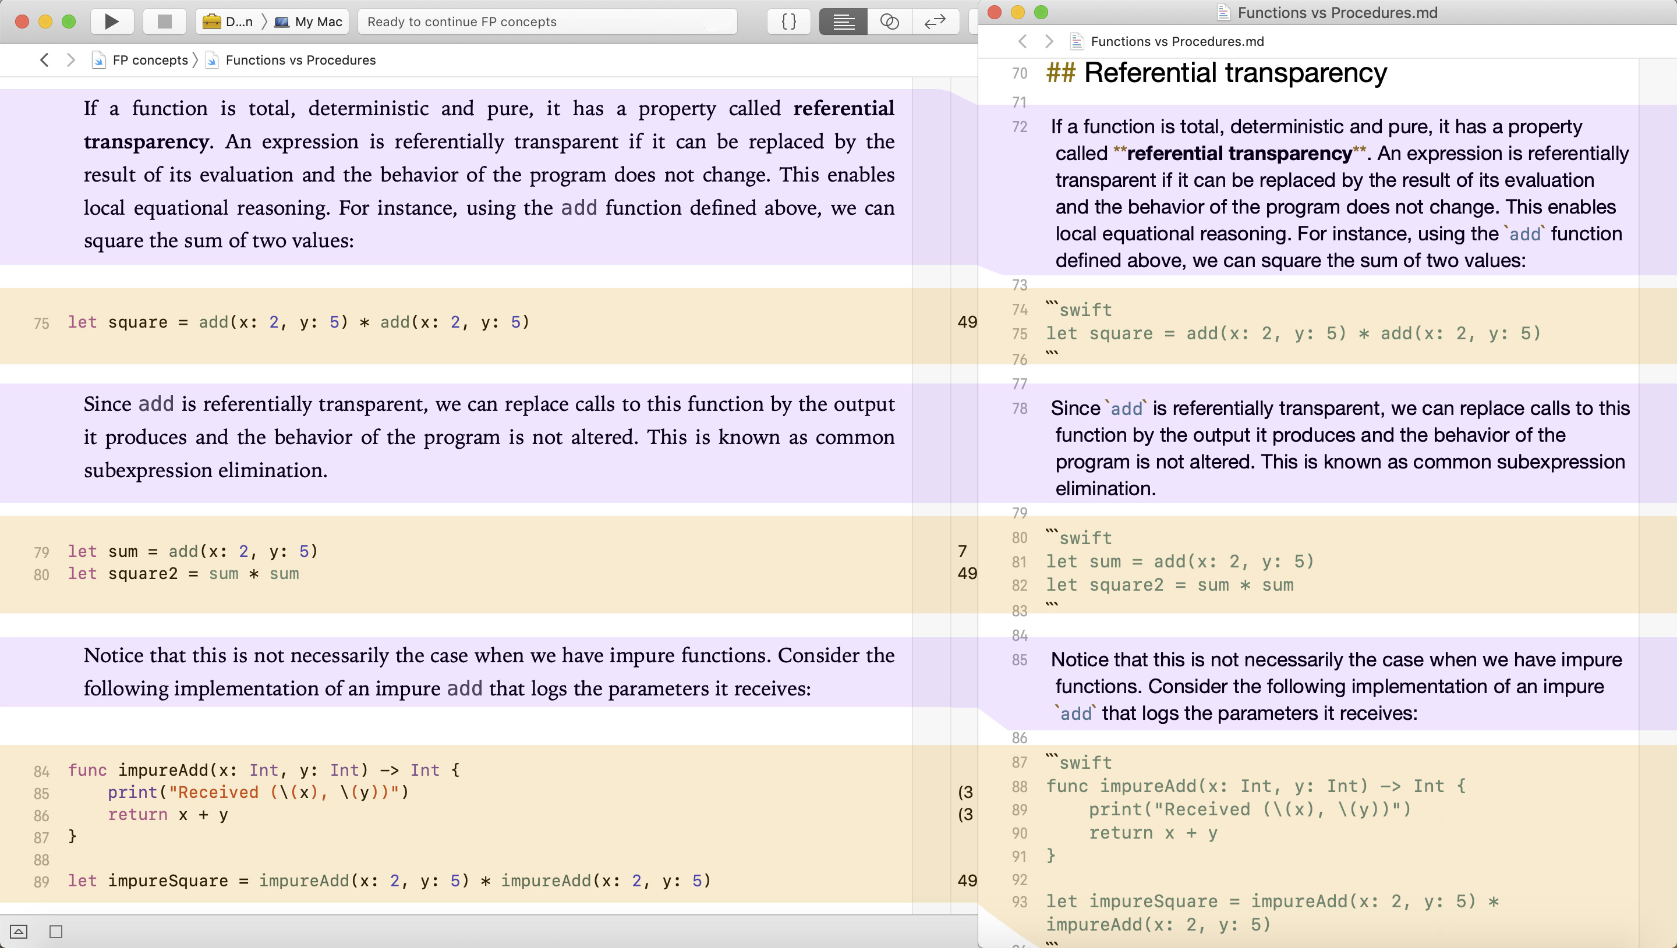Go forward in the markdown window navigation

1049,41
